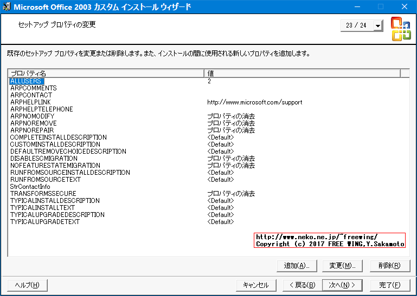Viewport: 417px width, 296px height.
Task: Select the ARPHELPTELEPHONE property
Action: pyautogui.click(x=42, y=109)
